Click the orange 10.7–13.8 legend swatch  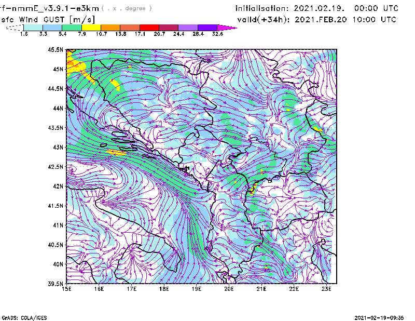point(110,28)
